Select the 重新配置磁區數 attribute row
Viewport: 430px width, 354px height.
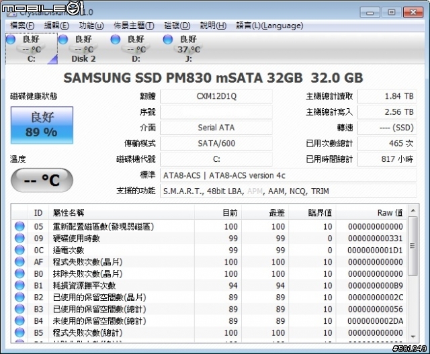coord(209,226)
